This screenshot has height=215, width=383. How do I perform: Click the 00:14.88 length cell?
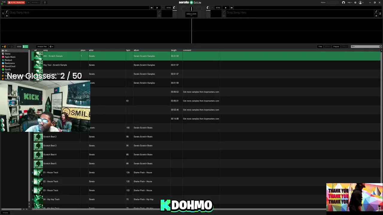[175, 119]
